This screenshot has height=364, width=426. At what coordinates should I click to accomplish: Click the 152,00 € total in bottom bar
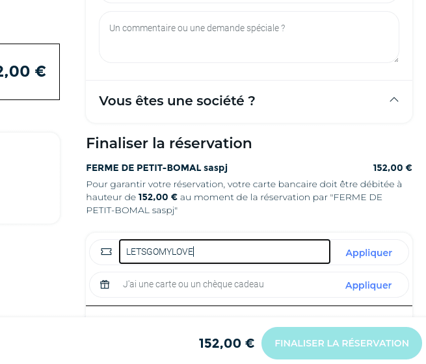coord(226,343)
